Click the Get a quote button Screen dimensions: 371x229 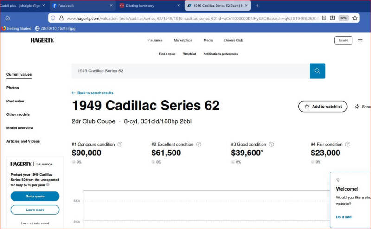point(35,197)
